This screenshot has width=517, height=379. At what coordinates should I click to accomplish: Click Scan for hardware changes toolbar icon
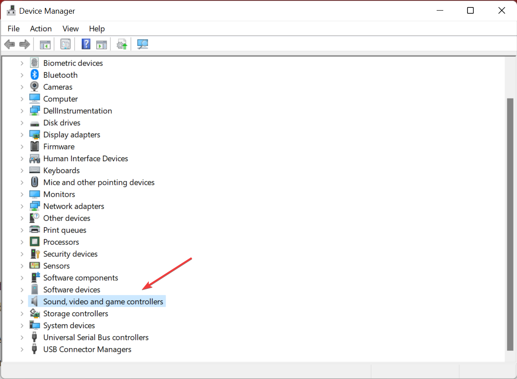[x=143, y=44]
